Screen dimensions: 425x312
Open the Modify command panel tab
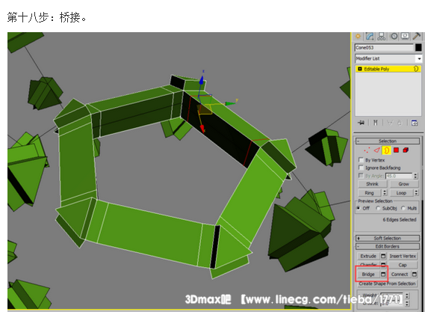pyautogui.click(x=370, y=36)
